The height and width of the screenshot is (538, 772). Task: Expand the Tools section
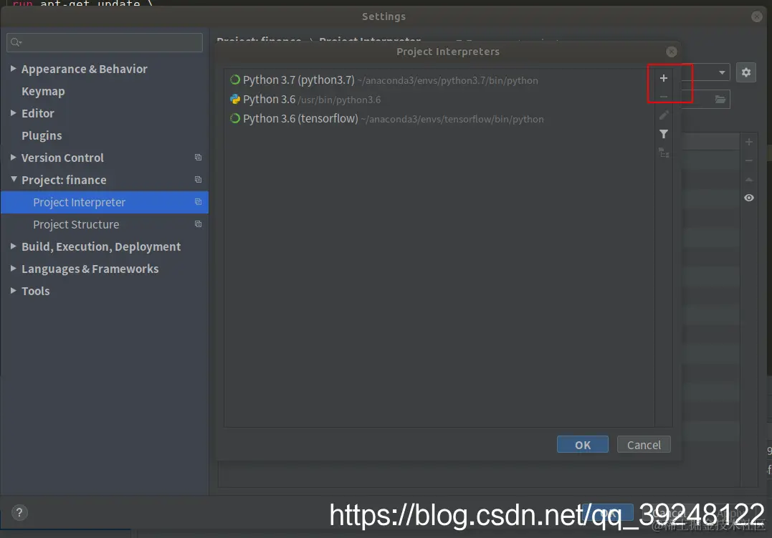point(14,290)
